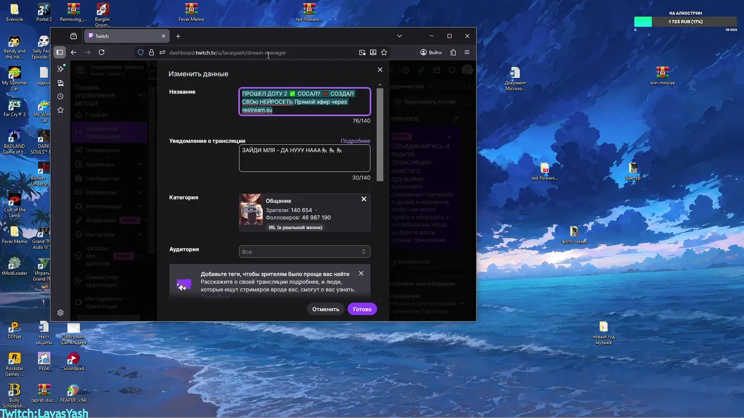Edit the stream Название text field
The image size is (744, 418).
point(305,102)
